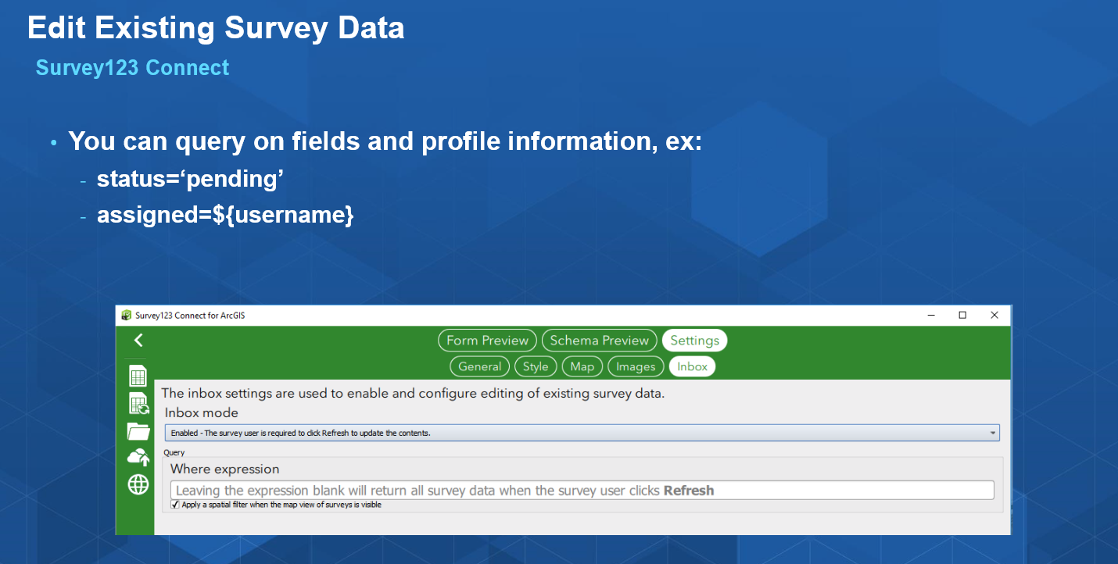The width and height of the screenshot is (1118, 564).
Task: Click the slide title 'Edit Existing Survey Data'
Action: pos(216,28)
